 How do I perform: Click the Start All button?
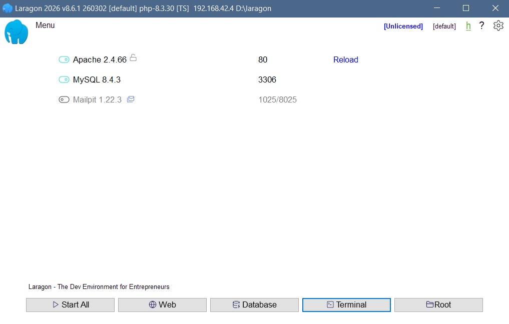point(71,305)
